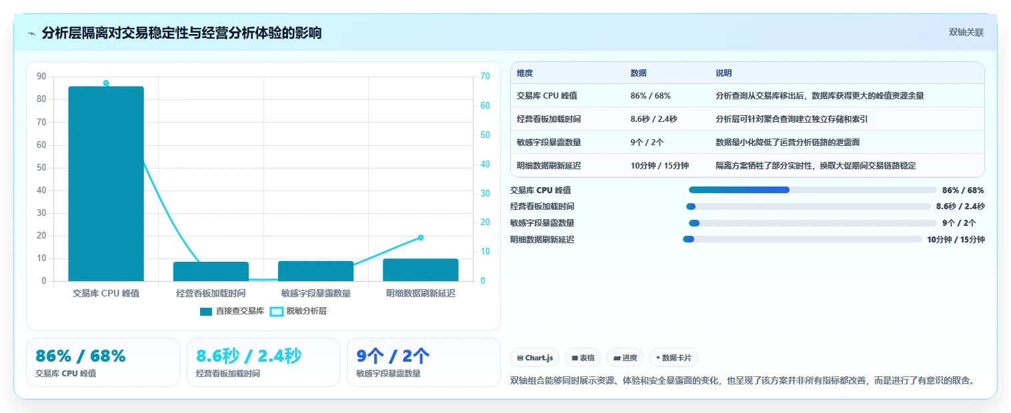Click the 交易库 CPU 峰值 bar in chart
Screen dimensions: 1011x413
click(x=106, y=184)
